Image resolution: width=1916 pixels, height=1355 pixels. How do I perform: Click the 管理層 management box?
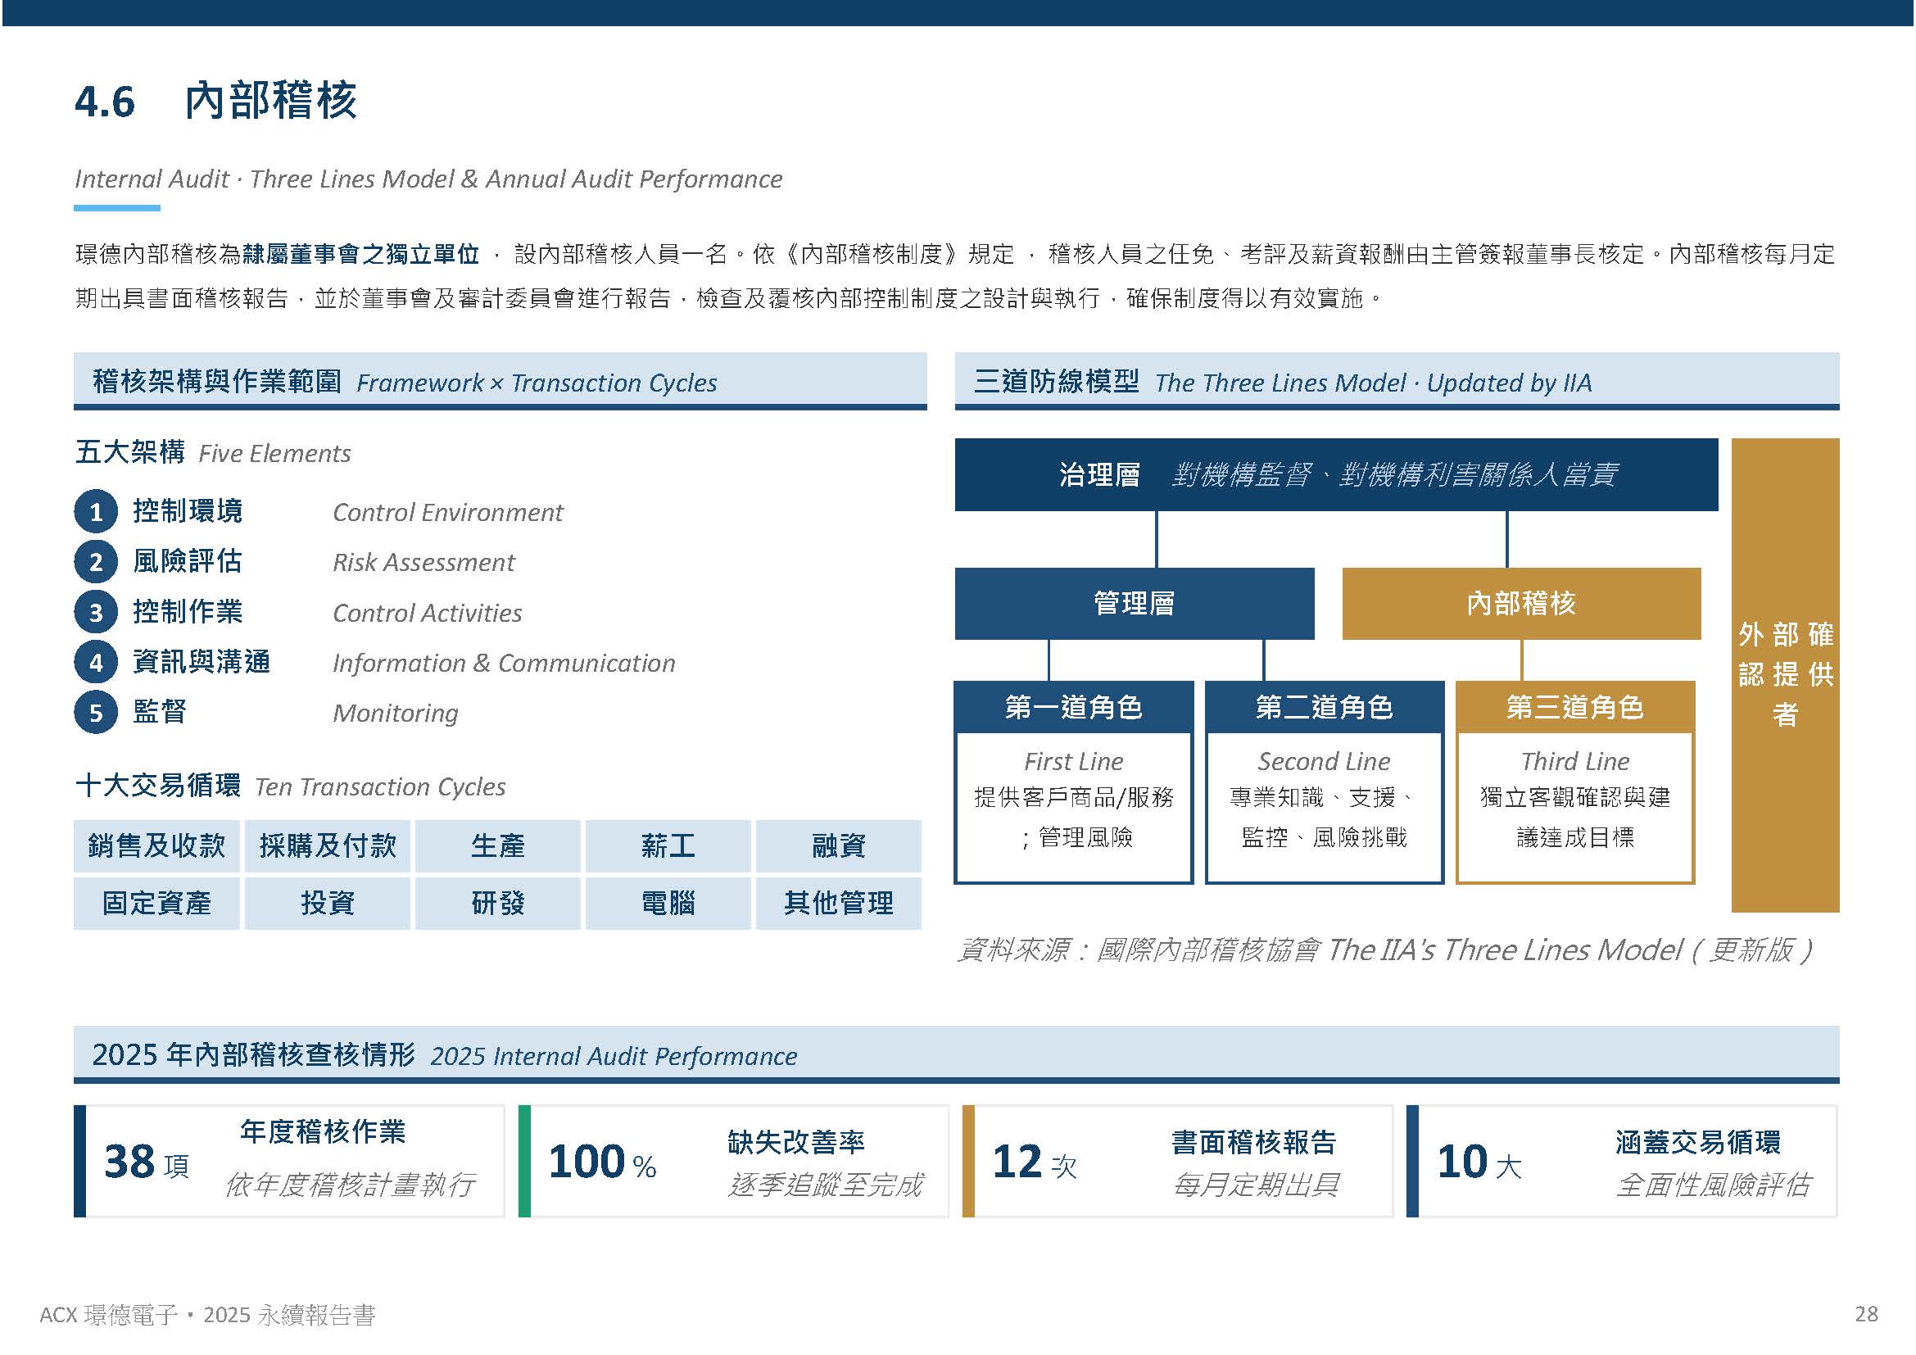coord(1135,604)
